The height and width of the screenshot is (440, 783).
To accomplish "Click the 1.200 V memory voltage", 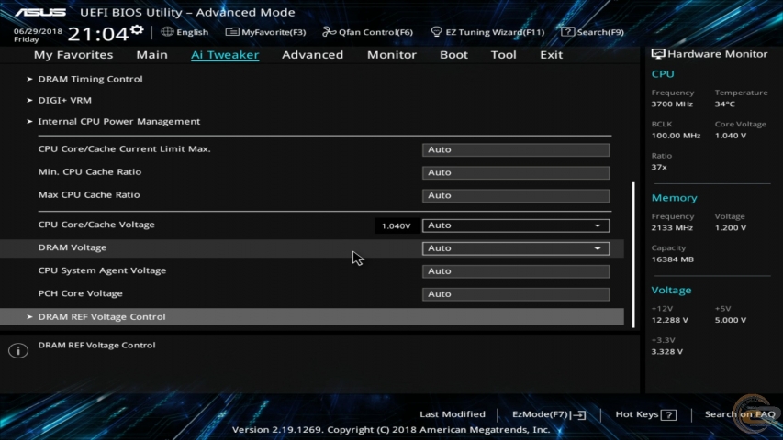I will click(731, 228).
